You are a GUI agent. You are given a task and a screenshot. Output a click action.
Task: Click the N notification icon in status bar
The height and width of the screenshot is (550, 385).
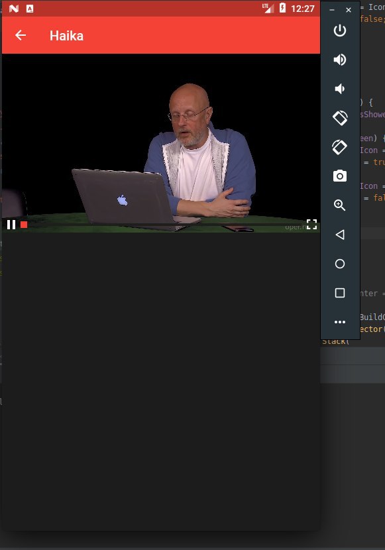click(x=14, y=9)
